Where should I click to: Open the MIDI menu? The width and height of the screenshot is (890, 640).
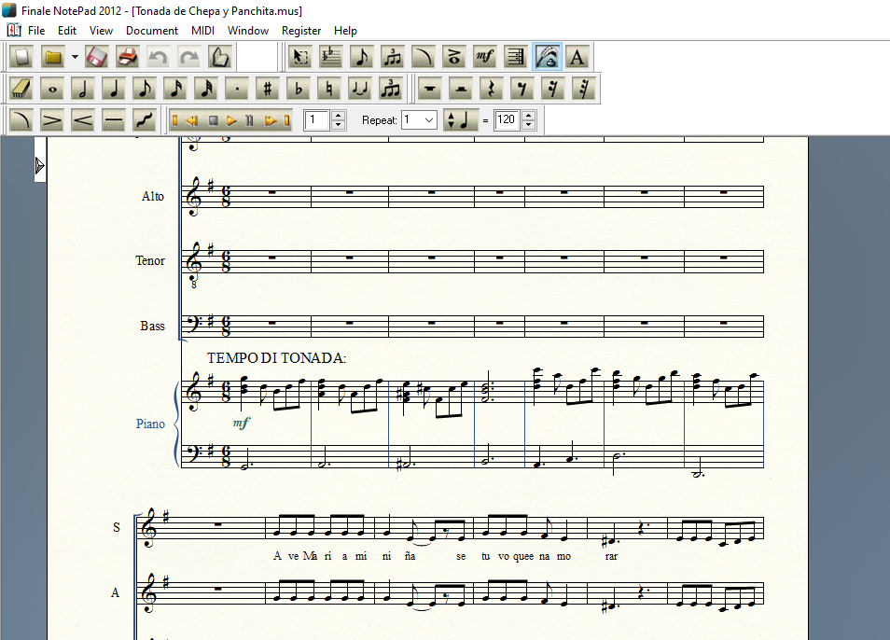click(x=202, y=31)
